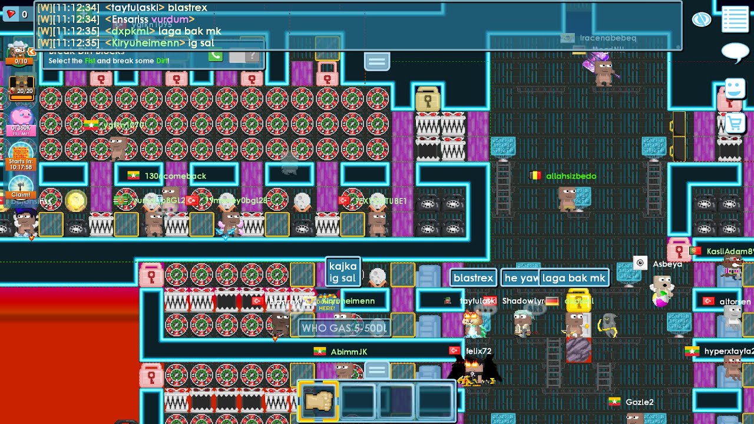Click the chat line 'Kiryuheimenn ig sal'
Screen dimensions: 754x424
pyautogui.click(x=125, y=43)
